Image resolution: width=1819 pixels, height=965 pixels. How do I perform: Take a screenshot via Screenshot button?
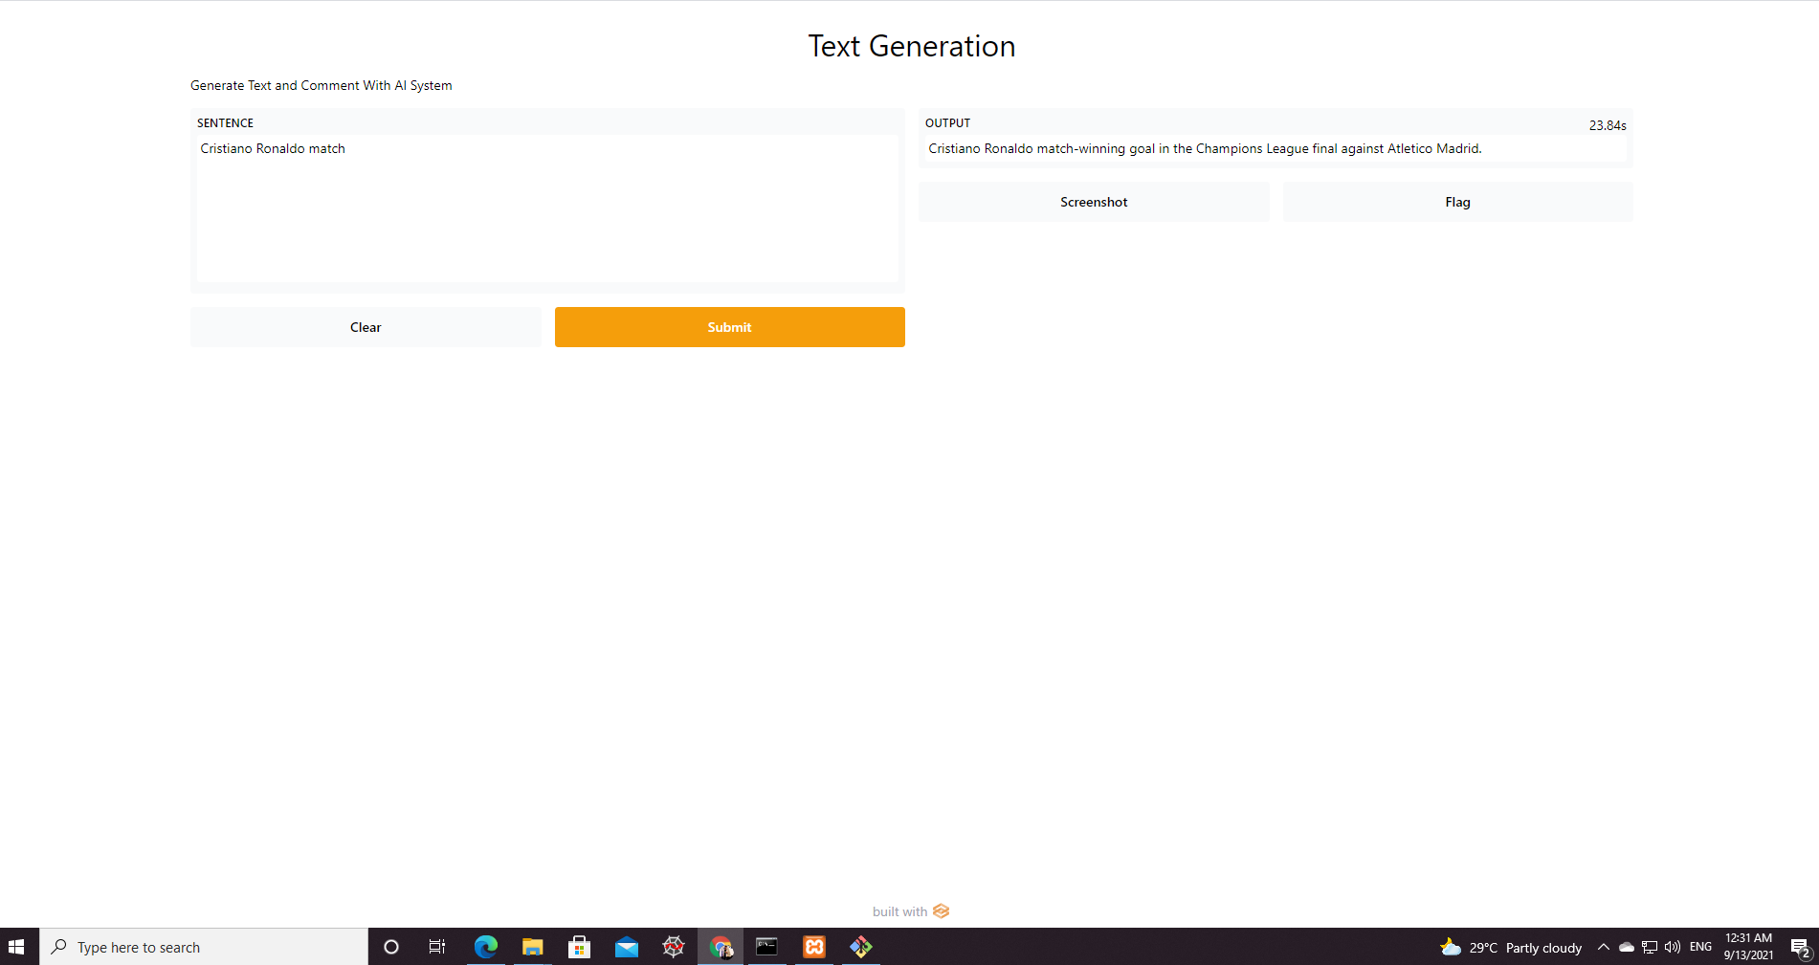(x=1094, y=202)
